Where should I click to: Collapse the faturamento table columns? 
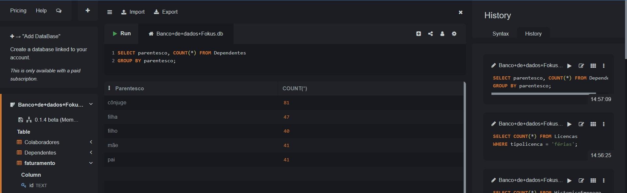point(91,163)
